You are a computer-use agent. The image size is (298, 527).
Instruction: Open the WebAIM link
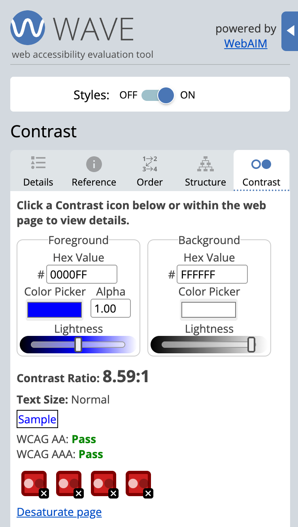[245, 44]
